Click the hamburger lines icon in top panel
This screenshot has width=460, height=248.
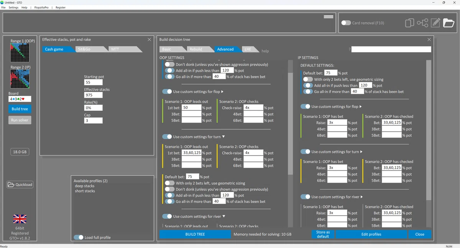(x=329, y=17)
